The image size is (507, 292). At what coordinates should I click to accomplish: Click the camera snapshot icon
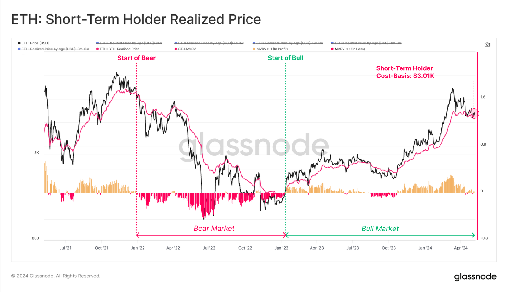487,45
